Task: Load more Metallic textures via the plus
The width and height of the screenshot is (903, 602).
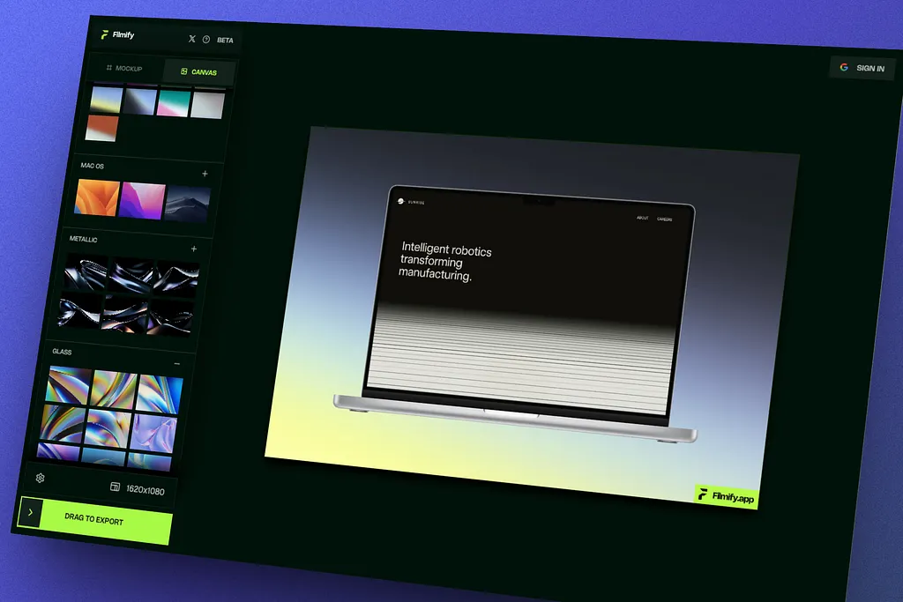Action: [194, 249]
